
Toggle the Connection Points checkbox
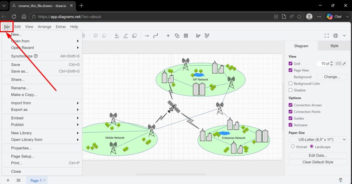tap(290, 112)
